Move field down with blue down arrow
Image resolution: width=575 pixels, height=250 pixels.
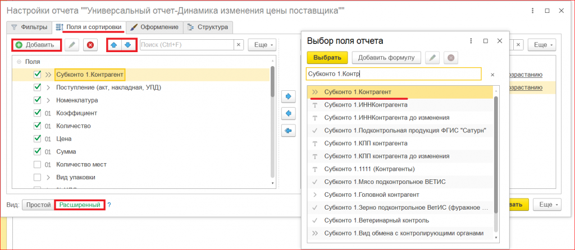[x=128, y=45]
